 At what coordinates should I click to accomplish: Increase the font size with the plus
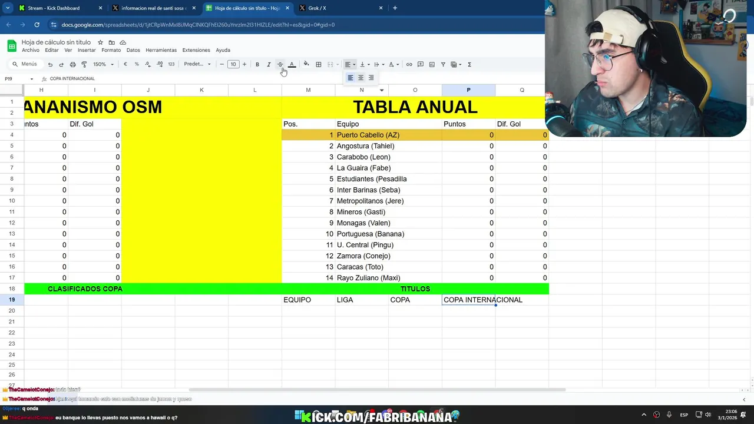[244, 64]
